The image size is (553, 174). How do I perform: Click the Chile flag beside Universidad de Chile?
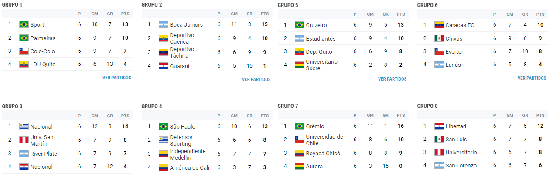tap(300, 140)
